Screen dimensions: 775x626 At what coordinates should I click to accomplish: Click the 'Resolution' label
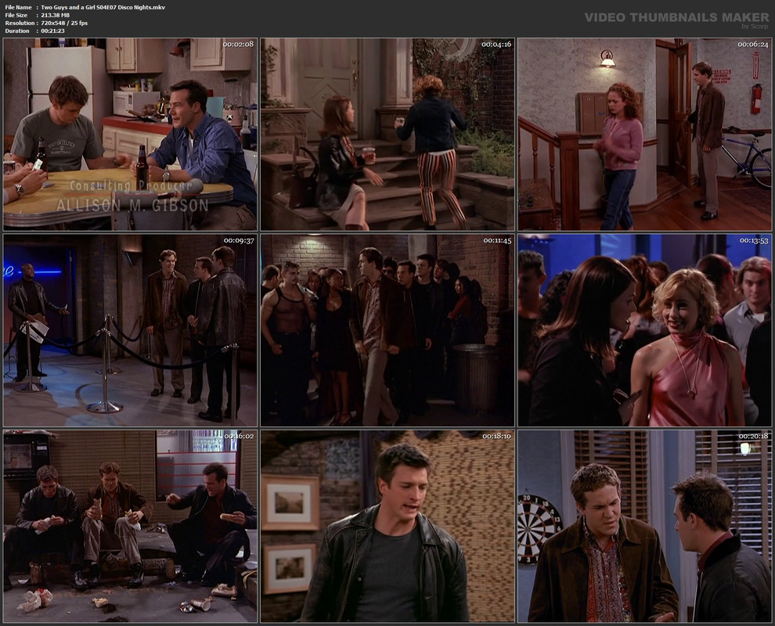(x=20, y=23)
